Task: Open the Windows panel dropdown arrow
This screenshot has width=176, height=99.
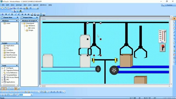Action: (17, 21)
